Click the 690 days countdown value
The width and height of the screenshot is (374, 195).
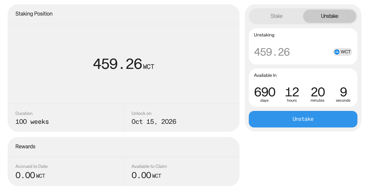(265, 92)
